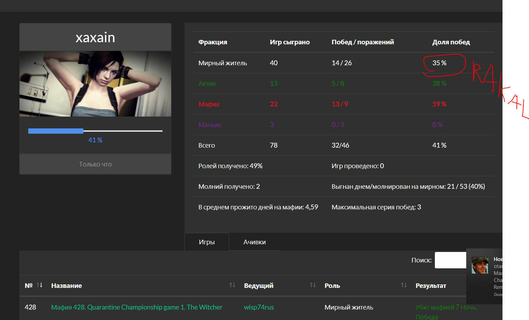The image size is (529, 320).
Task: Open the Игры tab
Action: coord(207,242)
